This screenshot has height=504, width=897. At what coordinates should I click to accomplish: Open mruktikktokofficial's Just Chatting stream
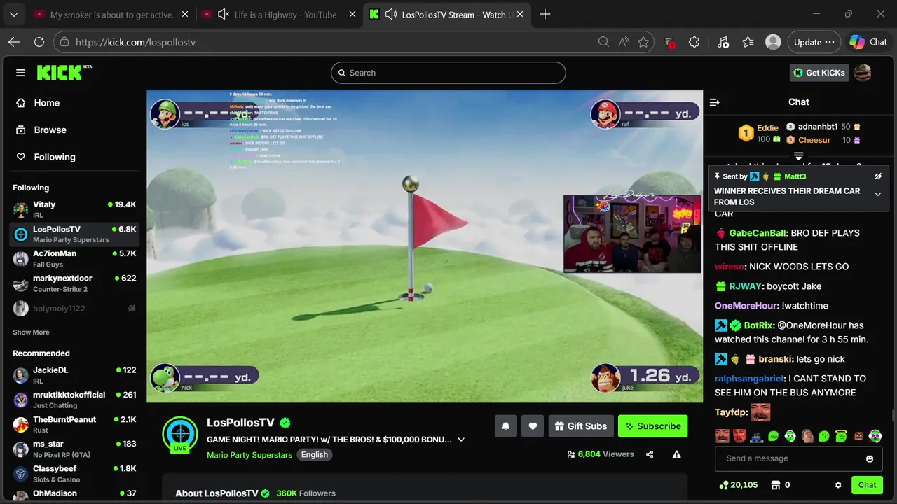pos(74,400)
